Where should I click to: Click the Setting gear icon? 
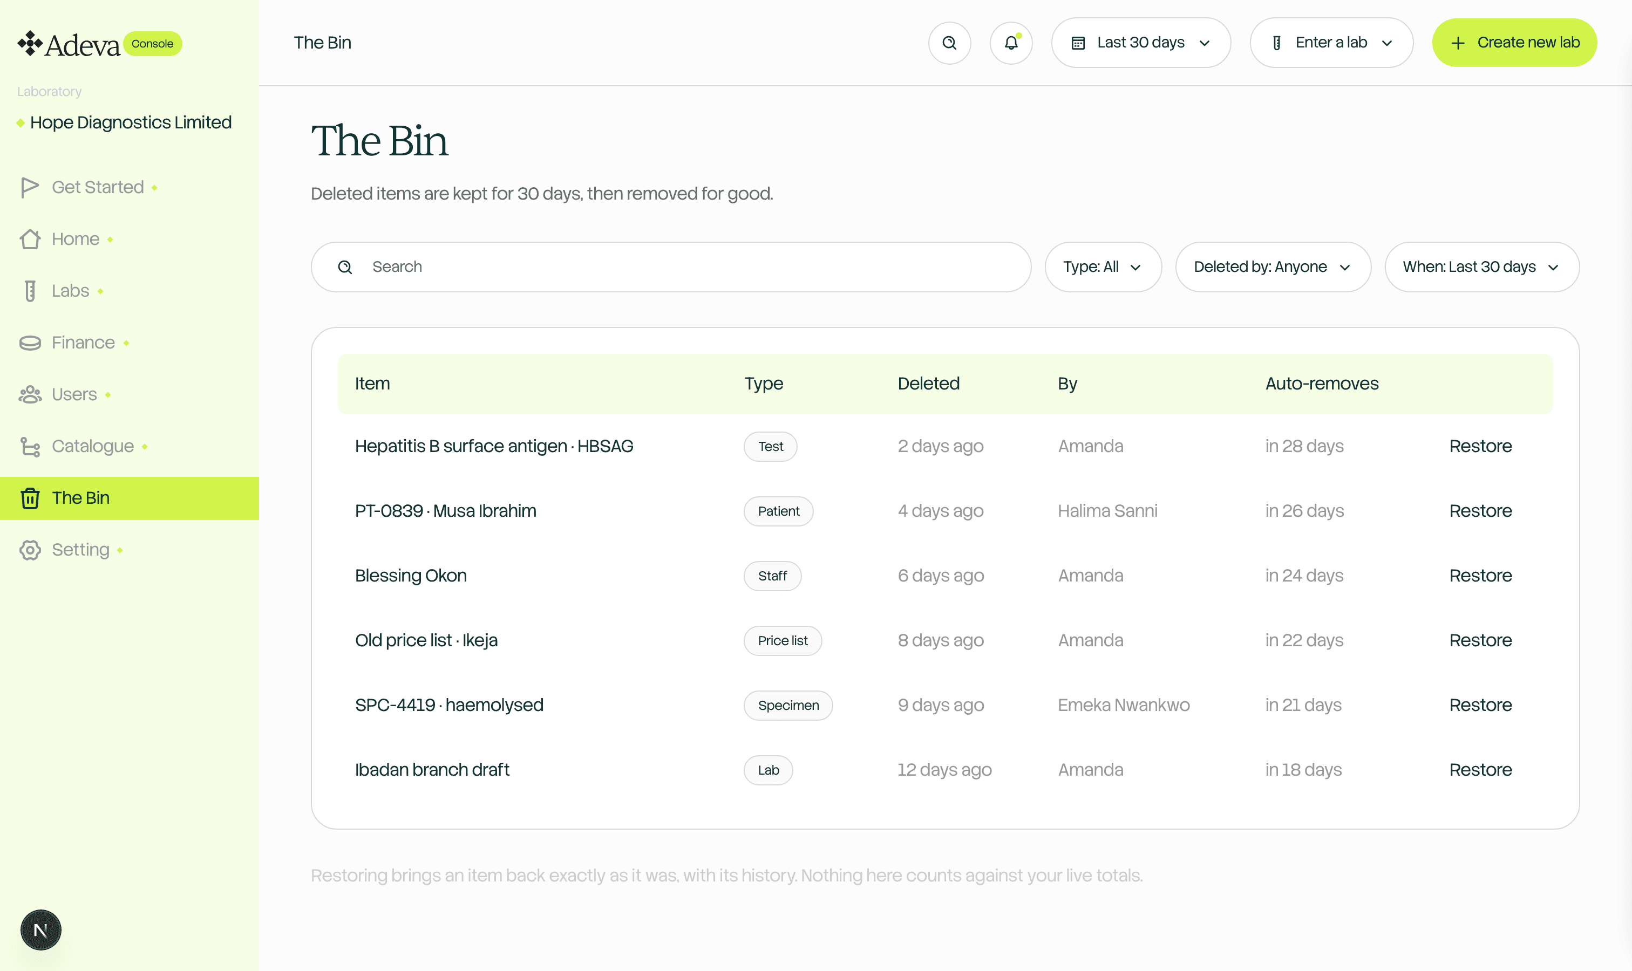click(30, 550)
